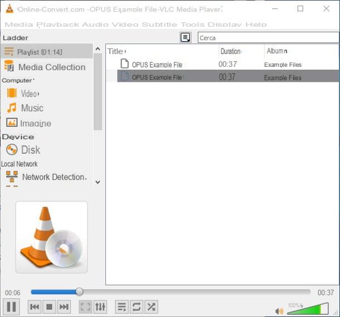Click highlighted row's Example Files album
Viewport: 340px width, 317px height.
283,77
